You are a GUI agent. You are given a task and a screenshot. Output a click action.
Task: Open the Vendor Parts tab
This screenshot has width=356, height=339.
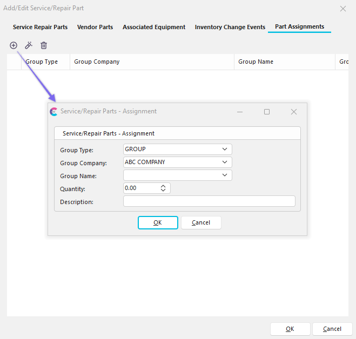pyautogui.click(x=95, y=27)
